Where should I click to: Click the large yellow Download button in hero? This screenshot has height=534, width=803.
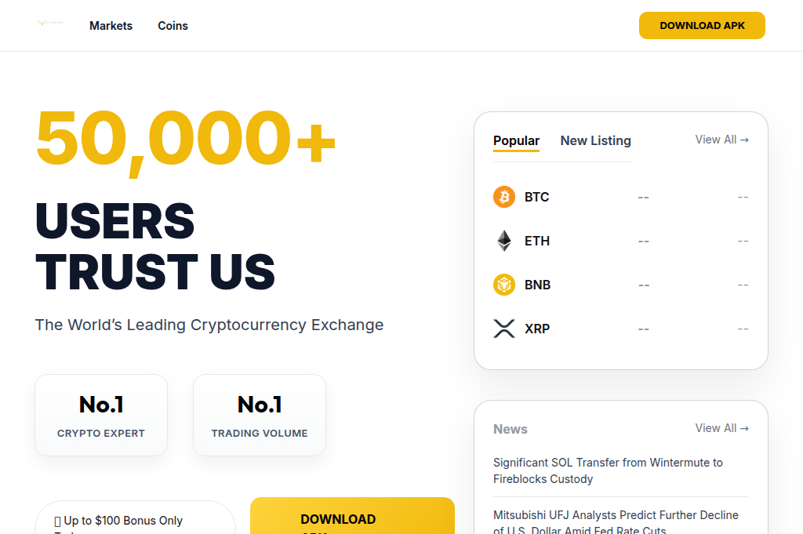(352, 518)
